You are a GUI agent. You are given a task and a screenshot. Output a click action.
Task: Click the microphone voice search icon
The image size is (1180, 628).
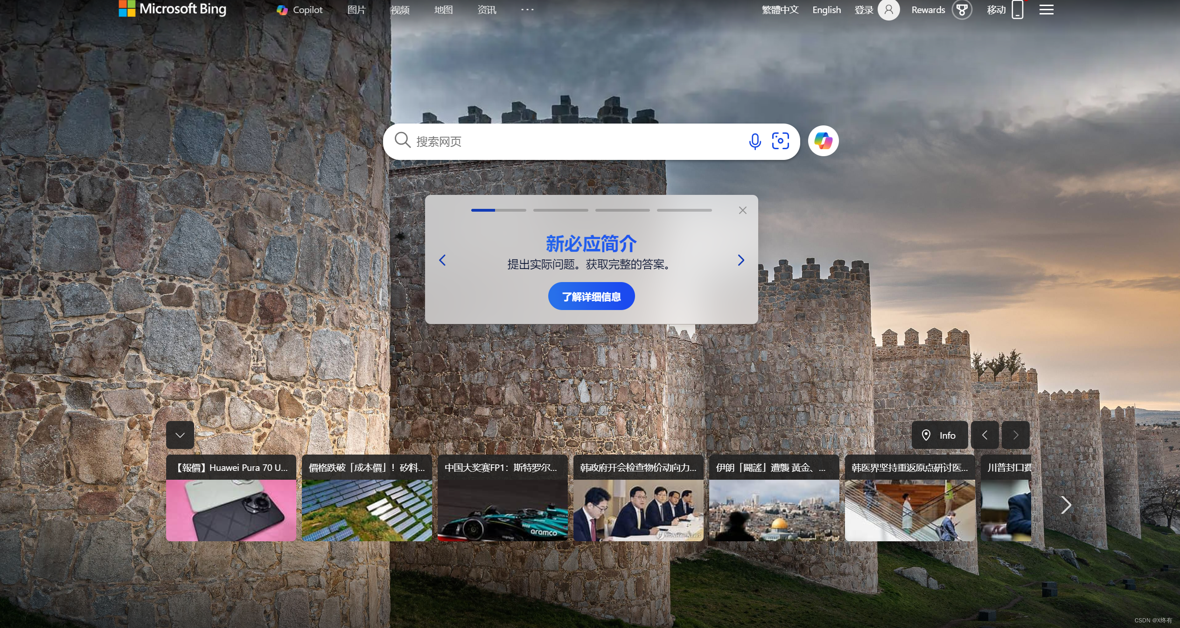coord(754,141)
